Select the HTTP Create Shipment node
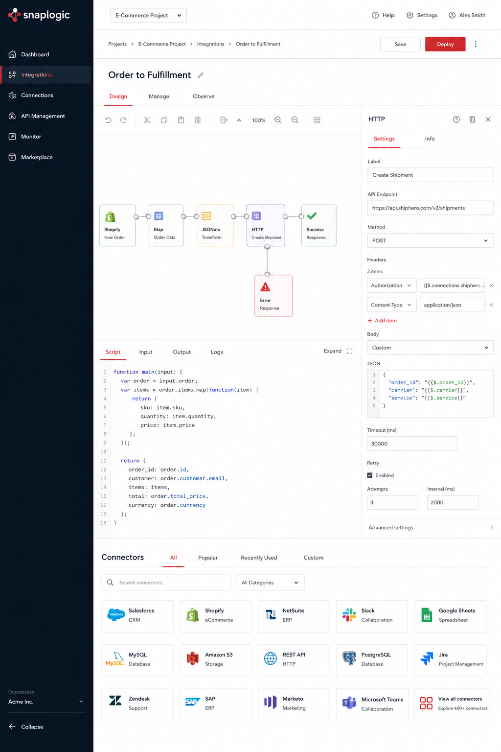The width and height of the screenshot is (501, 752). 266,225
